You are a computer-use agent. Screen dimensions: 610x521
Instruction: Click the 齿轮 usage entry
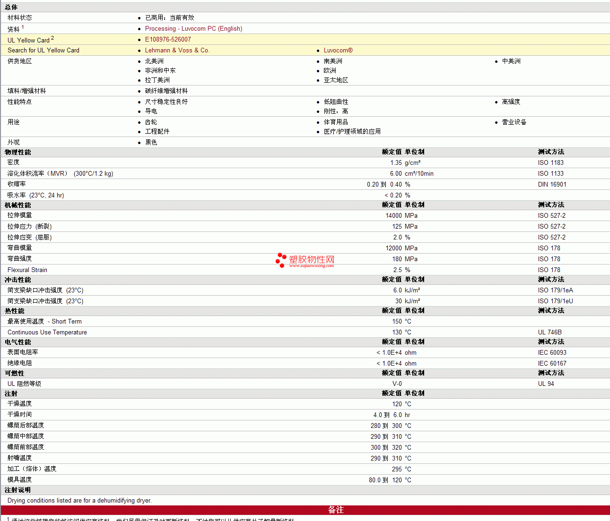click(x=151, y=122)
